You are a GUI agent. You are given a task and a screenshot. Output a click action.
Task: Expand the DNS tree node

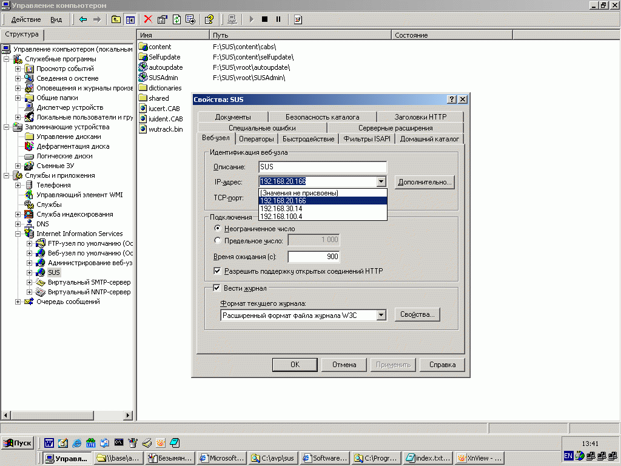pyautogui.click(x=18, y=224)
